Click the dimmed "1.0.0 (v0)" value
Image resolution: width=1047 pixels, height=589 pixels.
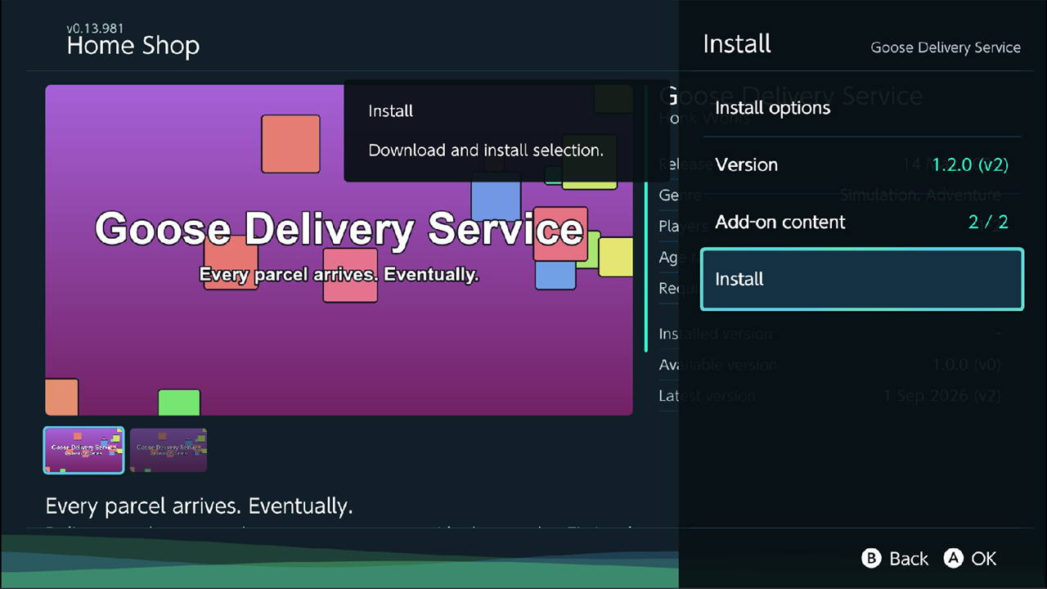point(967,365)
